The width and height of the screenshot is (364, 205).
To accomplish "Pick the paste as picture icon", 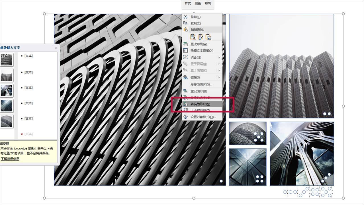I will pyautogui.click(x=208, y=36).
